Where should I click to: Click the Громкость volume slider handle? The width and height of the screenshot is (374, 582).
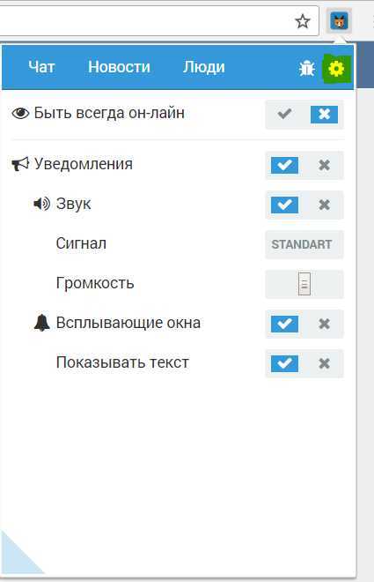coord(304,284)
